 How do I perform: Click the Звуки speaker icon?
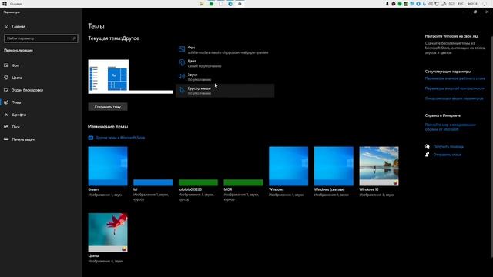pos(182,76)
